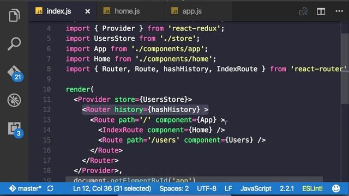Click './components/home' import path

pyautogui.click(x=174, y=59)
